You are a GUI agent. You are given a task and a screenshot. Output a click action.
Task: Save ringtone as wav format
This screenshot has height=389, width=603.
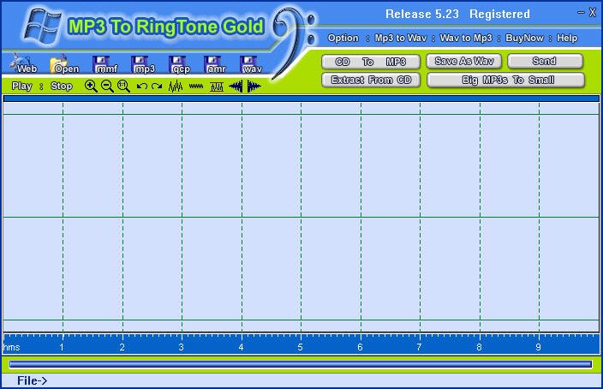pos(251,64)
